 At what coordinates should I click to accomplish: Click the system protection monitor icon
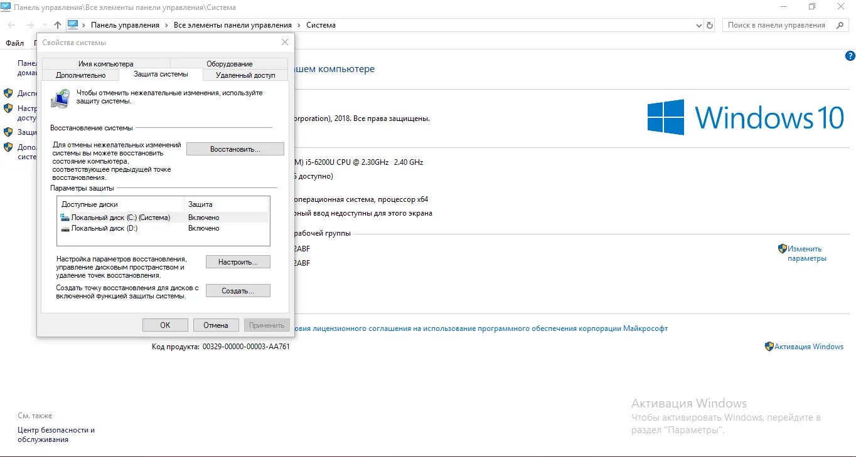[x=61, y=98]
